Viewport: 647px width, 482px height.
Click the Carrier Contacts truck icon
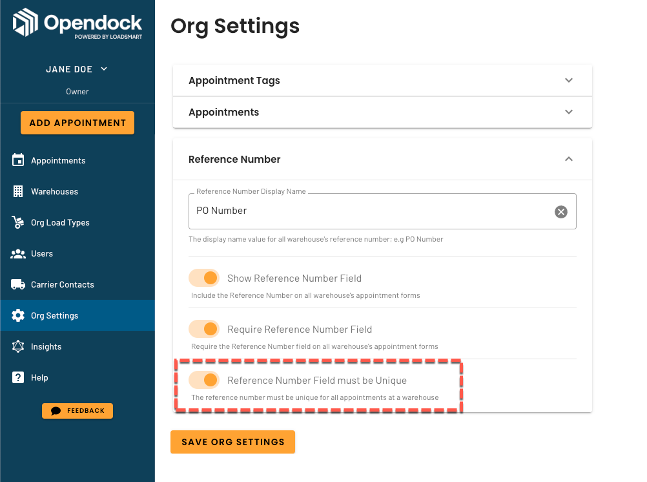(x=17, y=284)
